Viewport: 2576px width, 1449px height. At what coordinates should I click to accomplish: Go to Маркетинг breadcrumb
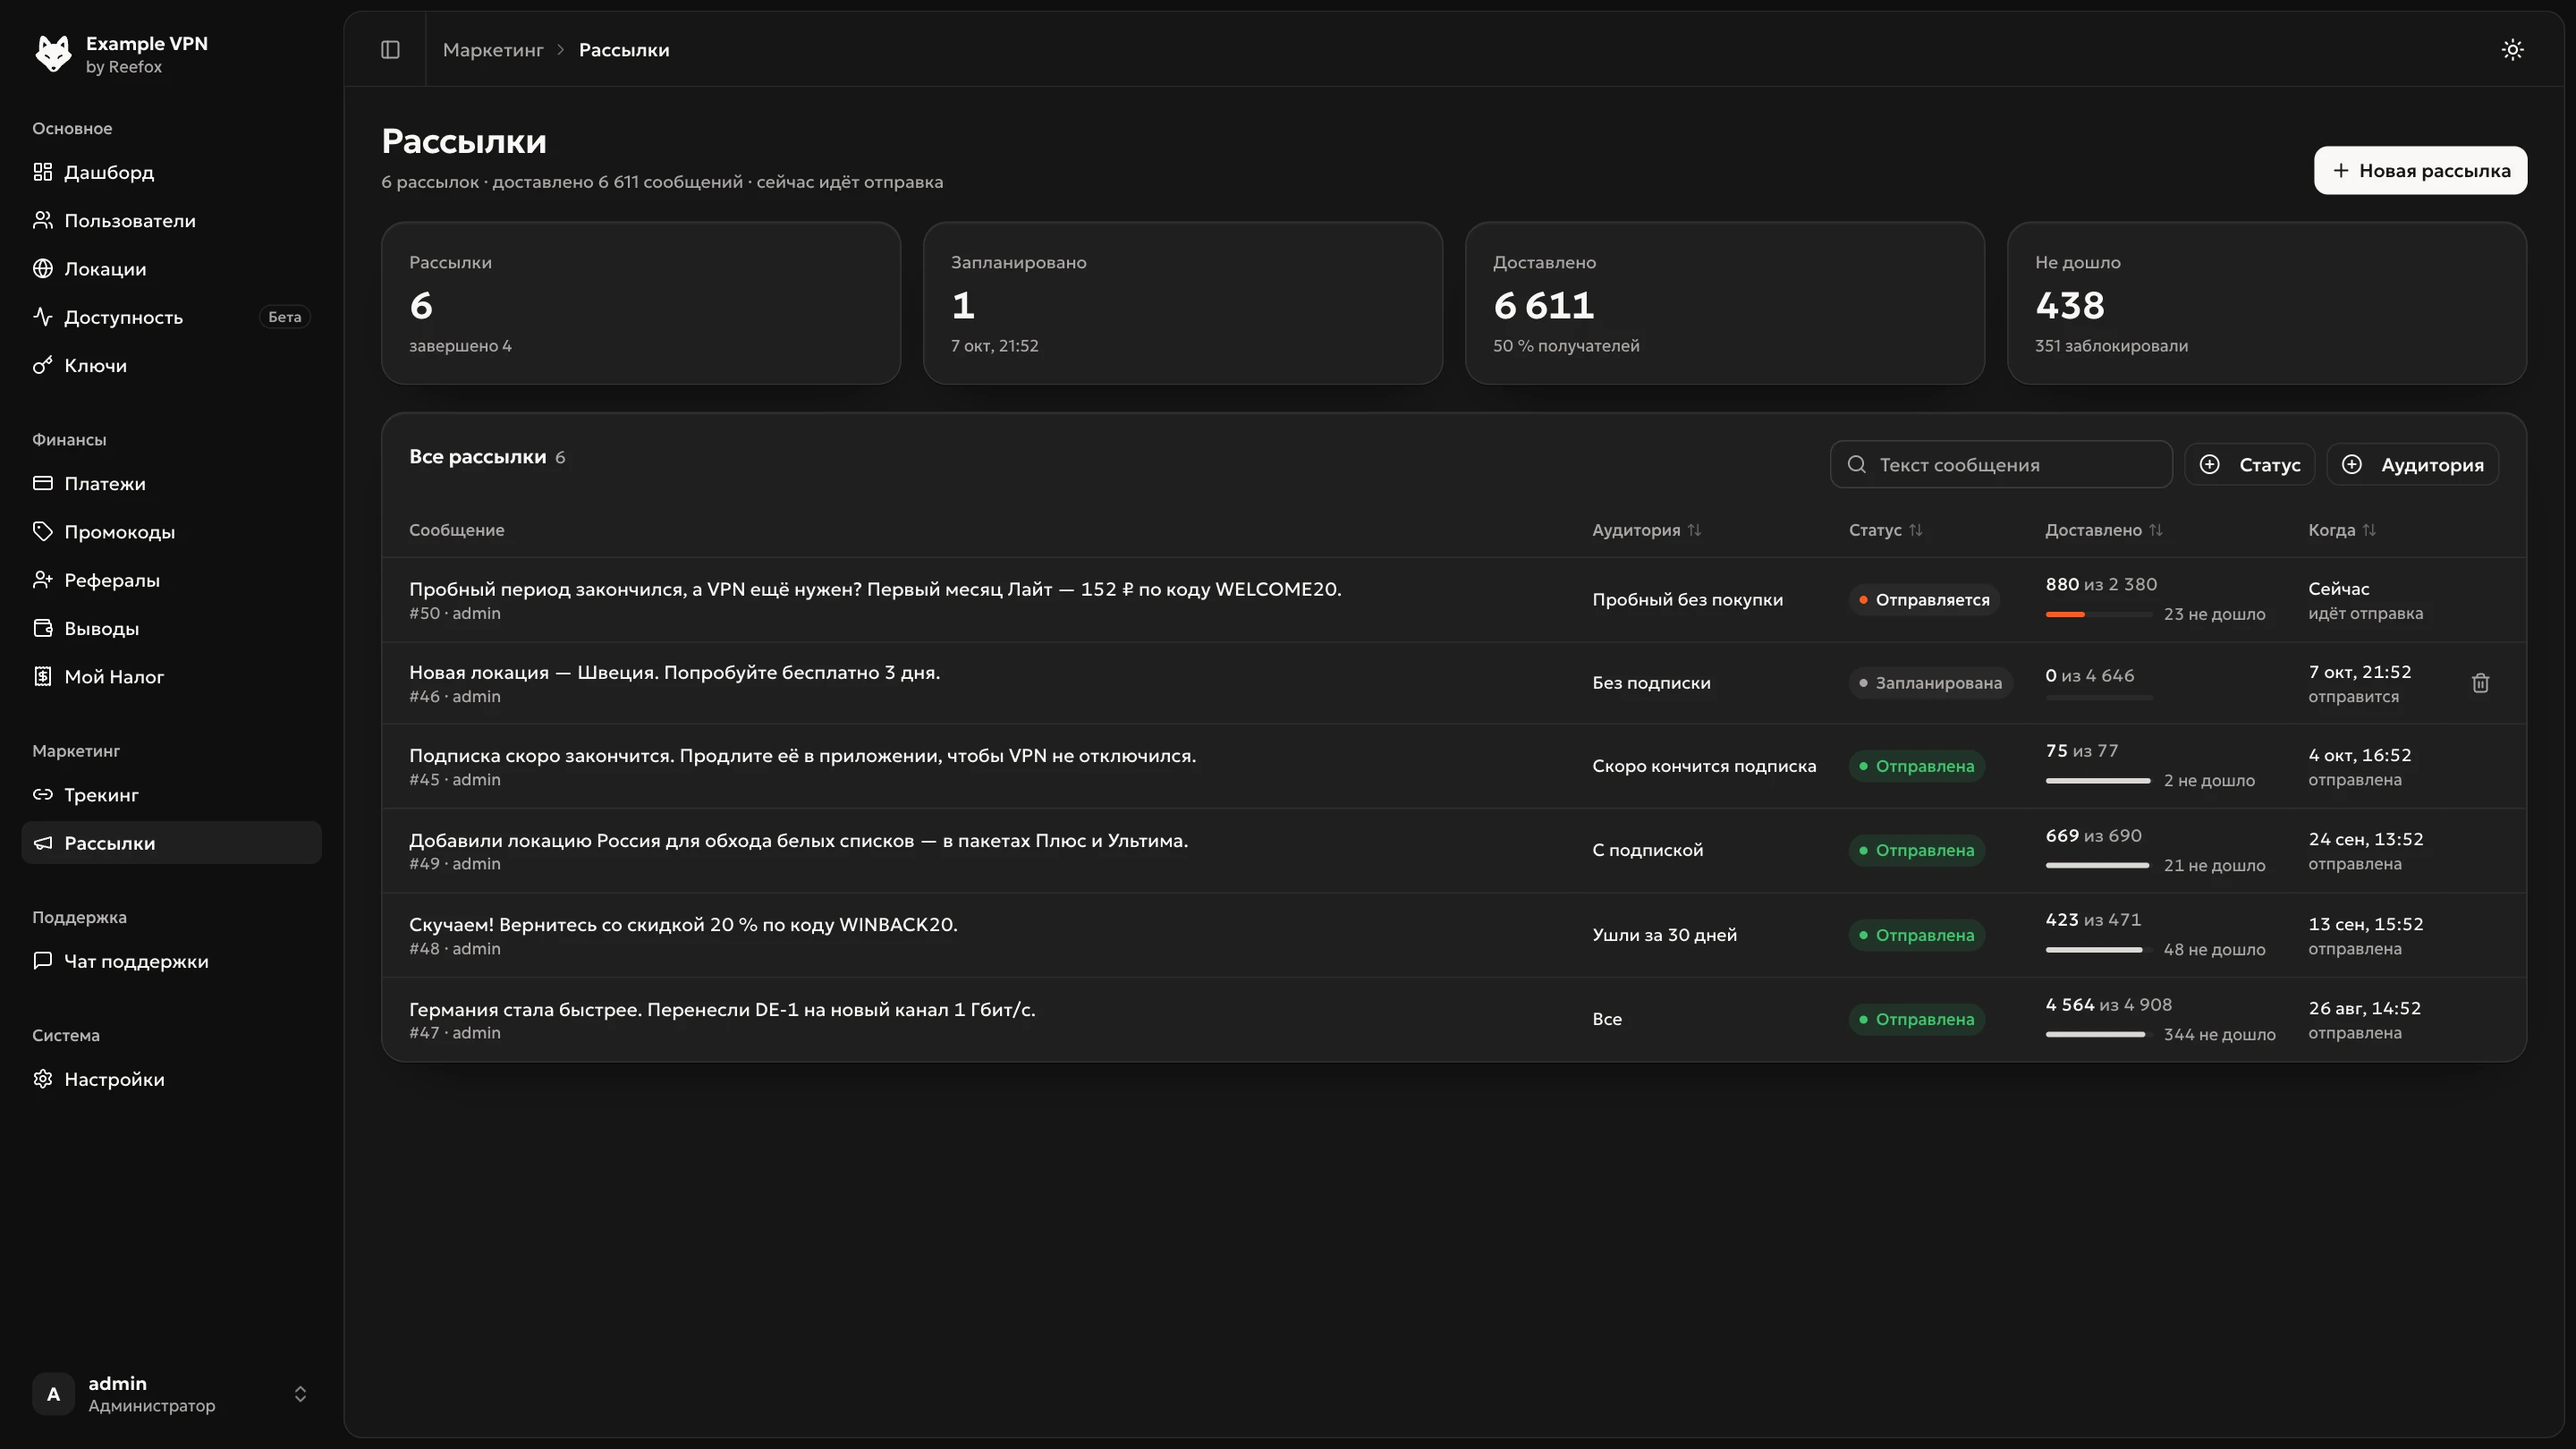493,50
